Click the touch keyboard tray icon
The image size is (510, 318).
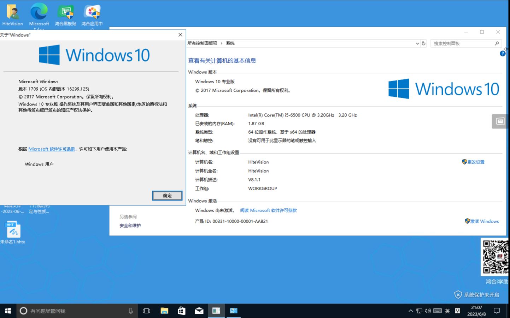click(x=438, y=311)
